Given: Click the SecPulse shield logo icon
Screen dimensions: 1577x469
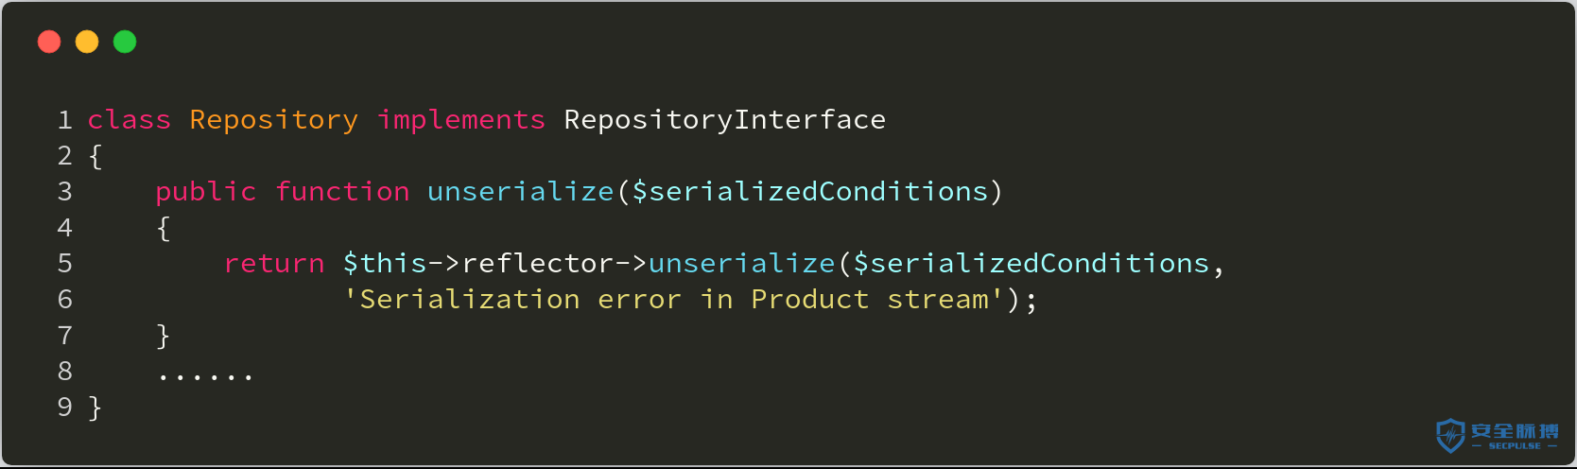Looking at the screenshot, I should 1450,436.
